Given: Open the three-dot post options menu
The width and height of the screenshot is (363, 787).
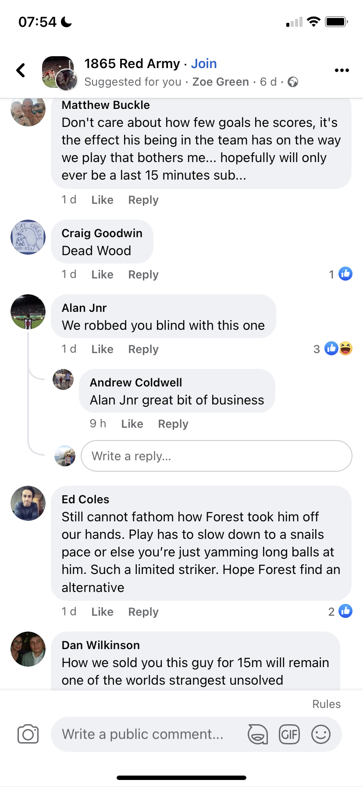Looking at the screenshot, I should [342, 70].
